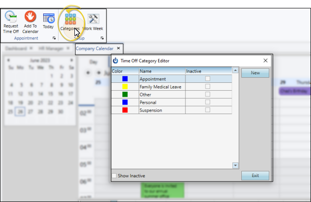Viewport: 311px width, 202px height.
Task: Expand the Setup group dialog launcher
Action: (x=102, y=38)
